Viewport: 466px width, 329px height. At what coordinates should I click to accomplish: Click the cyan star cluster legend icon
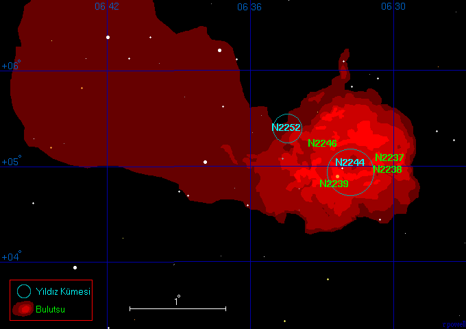pos(24,291)
